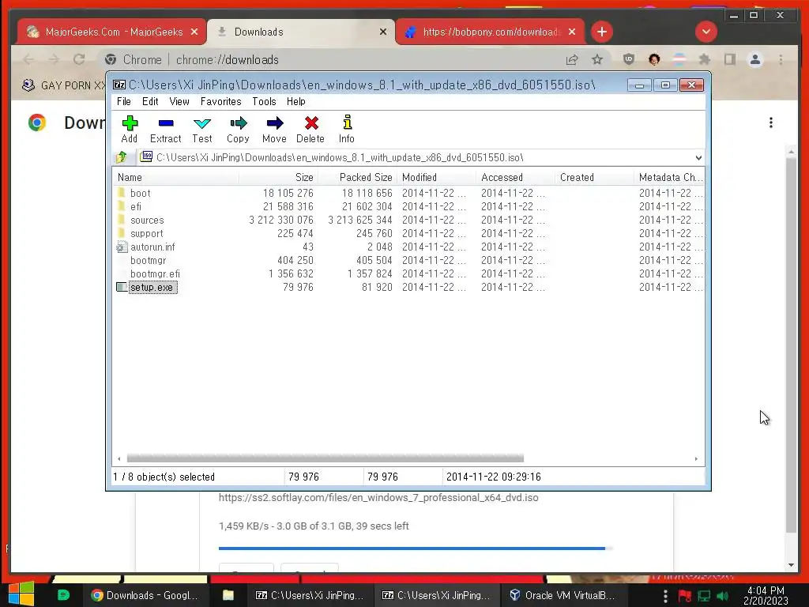
Task: Click the red Delete toolbar icon
Action: (310, 129)
